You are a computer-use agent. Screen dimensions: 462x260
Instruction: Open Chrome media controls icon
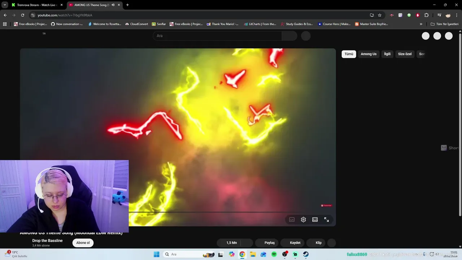click(439, 15)
